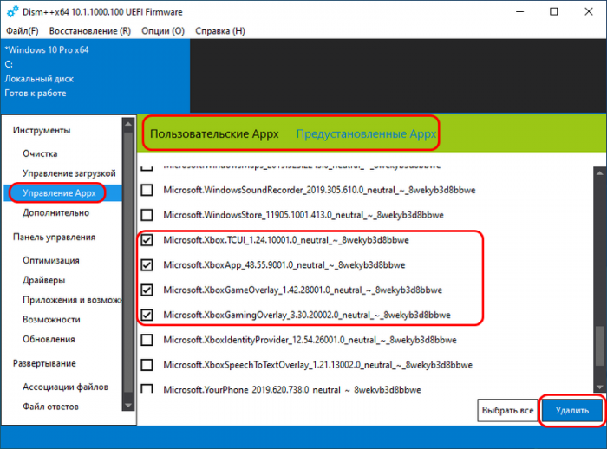607x449 pixels.
Task: Click the sidebar scroll up arrow
Action: (128, 124)
